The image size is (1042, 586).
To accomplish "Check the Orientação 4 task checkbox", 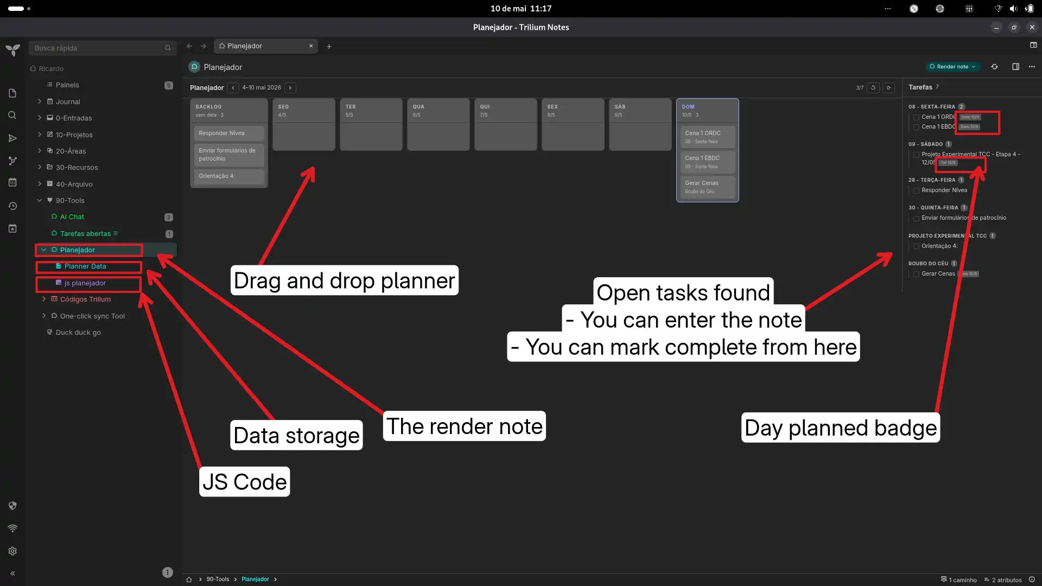I will pyautogui.click(x=916, y=247).
